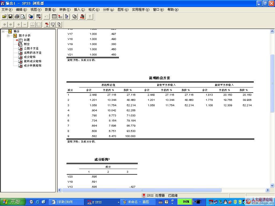Image resolution: width=275 pixels, height=206 pixels.
Task: Click the overlapping circles toolbar icon
Action: click(75, 16)
